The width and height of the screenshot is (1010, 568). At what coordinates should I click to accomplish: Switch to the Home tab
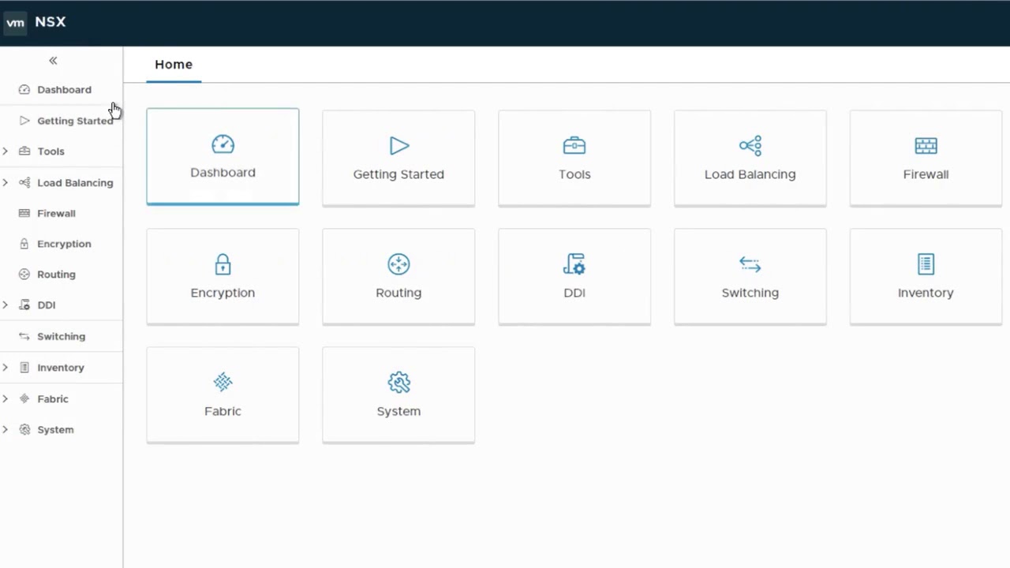(174, 65)
